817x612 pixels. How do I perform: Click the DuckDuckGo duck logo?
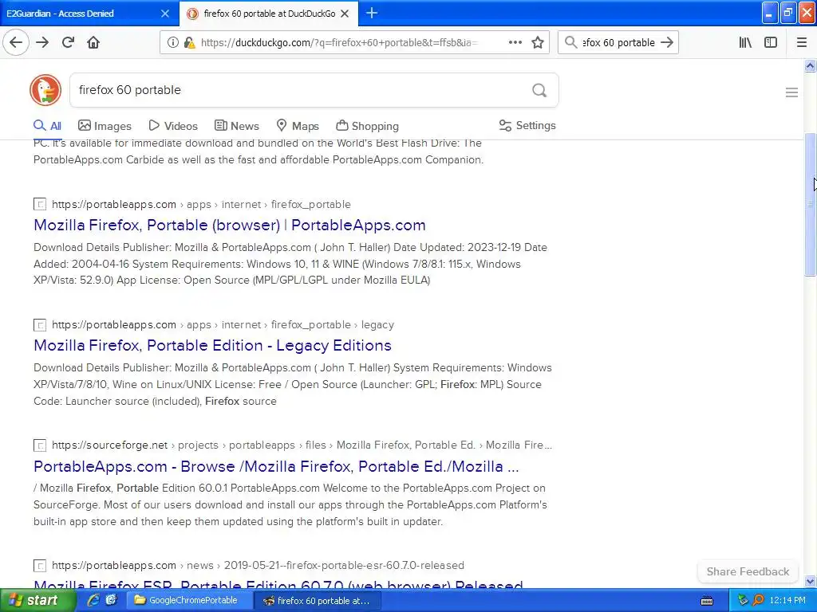click(x=45, y=90)
